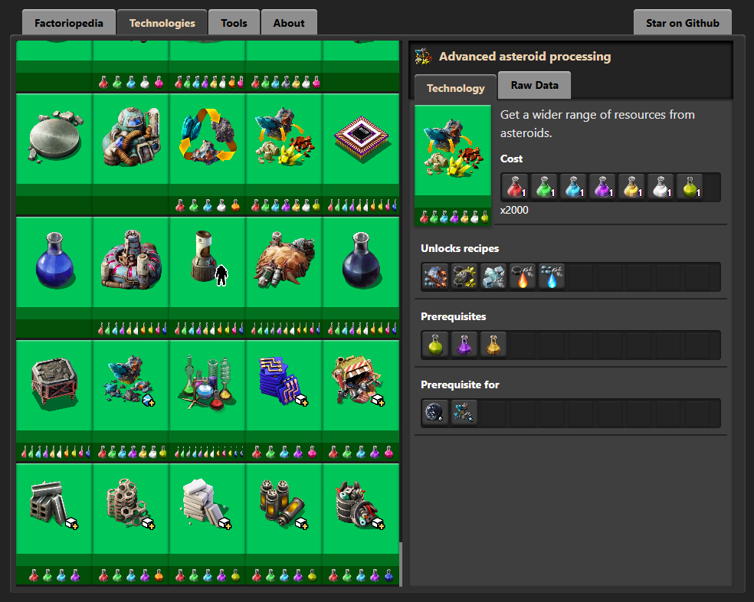Click the large technology thumbnail in detail panel
The height and width of the screenshot is (602, 754).
(x=453, y=165)
